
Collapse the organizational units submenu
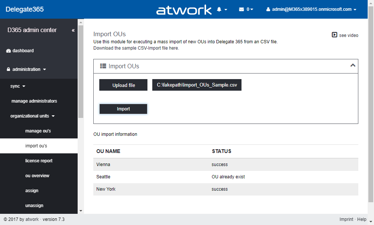point(32,116)
